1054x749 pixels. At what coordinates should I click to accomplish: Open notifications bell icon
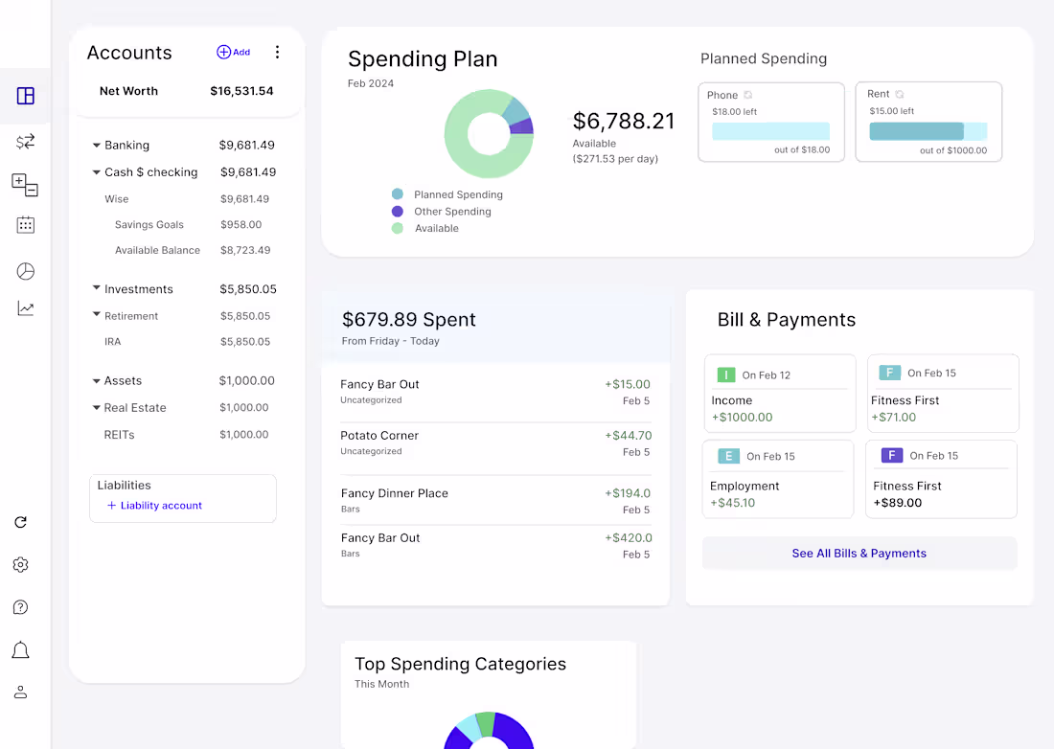pos(21,650)
